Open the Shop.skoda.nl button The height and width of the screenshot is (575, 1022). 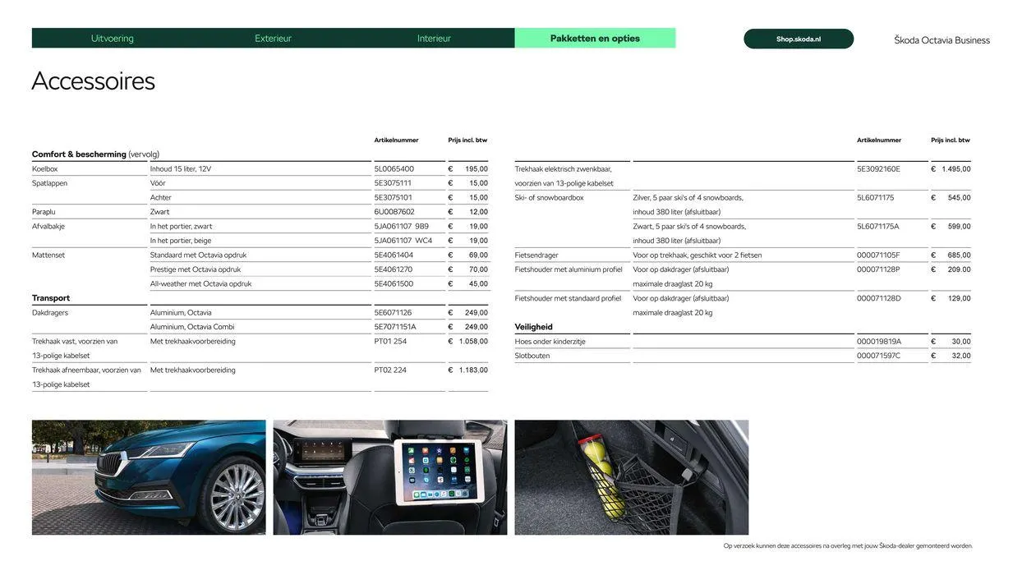(x=799, y=36)
